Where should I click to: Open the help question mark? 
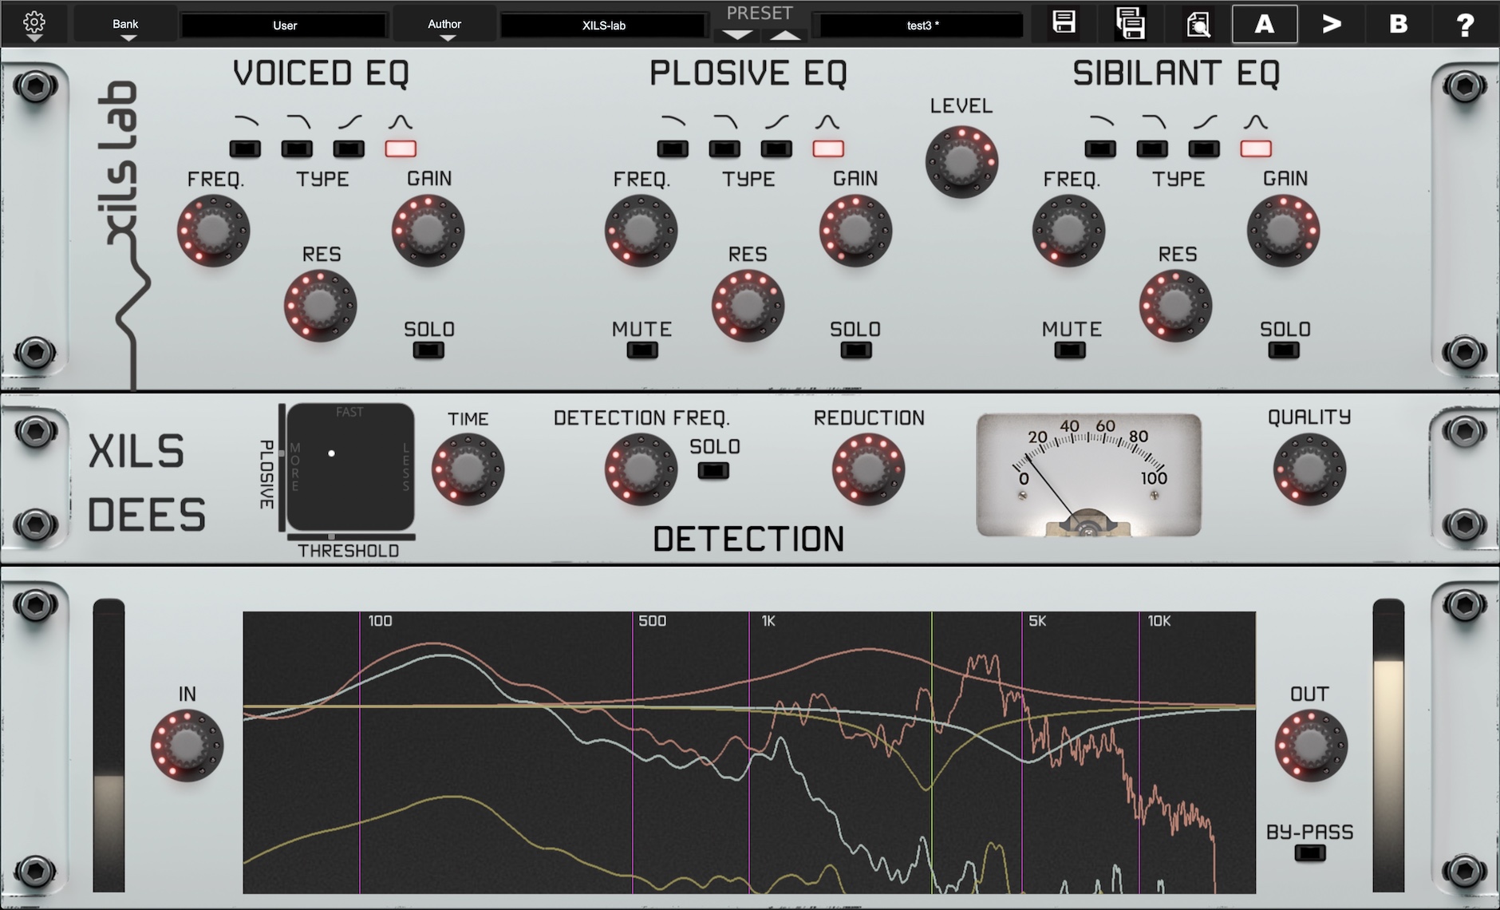tap(1465, 25)
